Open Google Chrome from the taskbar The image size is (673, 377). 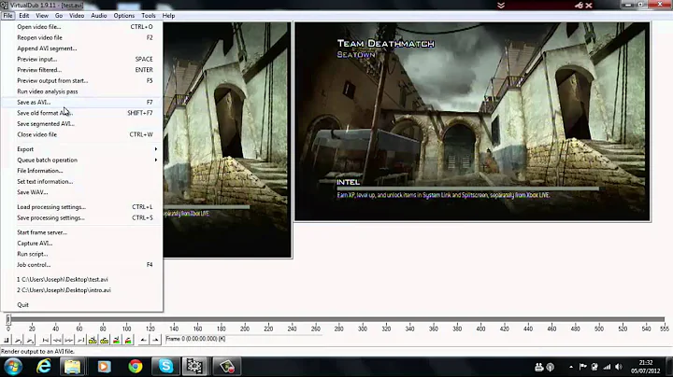click(136, 367)
